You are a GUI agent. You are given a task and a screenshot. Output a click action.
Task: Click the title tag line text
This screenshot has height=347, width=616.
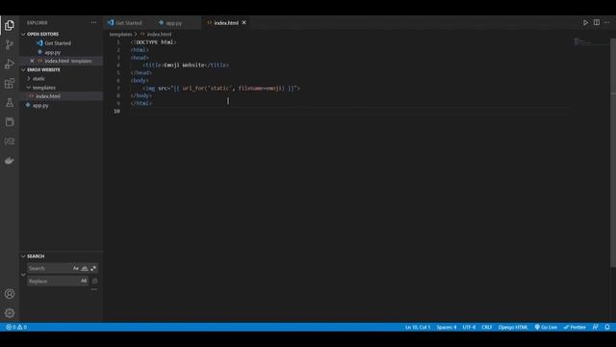(x=186, y=66)
